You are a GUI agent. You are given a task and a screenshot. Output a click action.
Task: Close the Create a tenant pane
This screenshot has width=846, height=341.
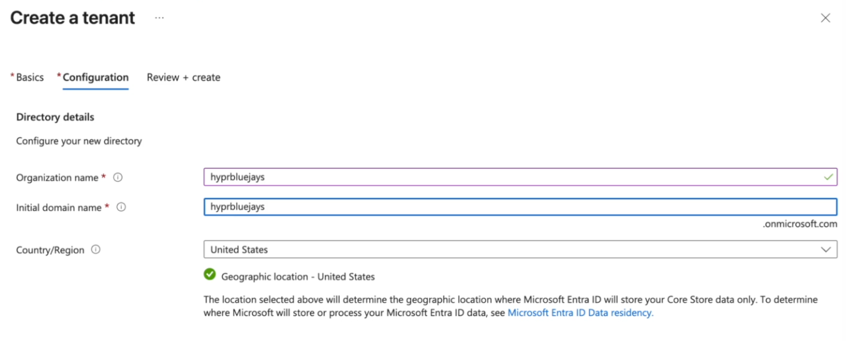(x=825, y=18)
